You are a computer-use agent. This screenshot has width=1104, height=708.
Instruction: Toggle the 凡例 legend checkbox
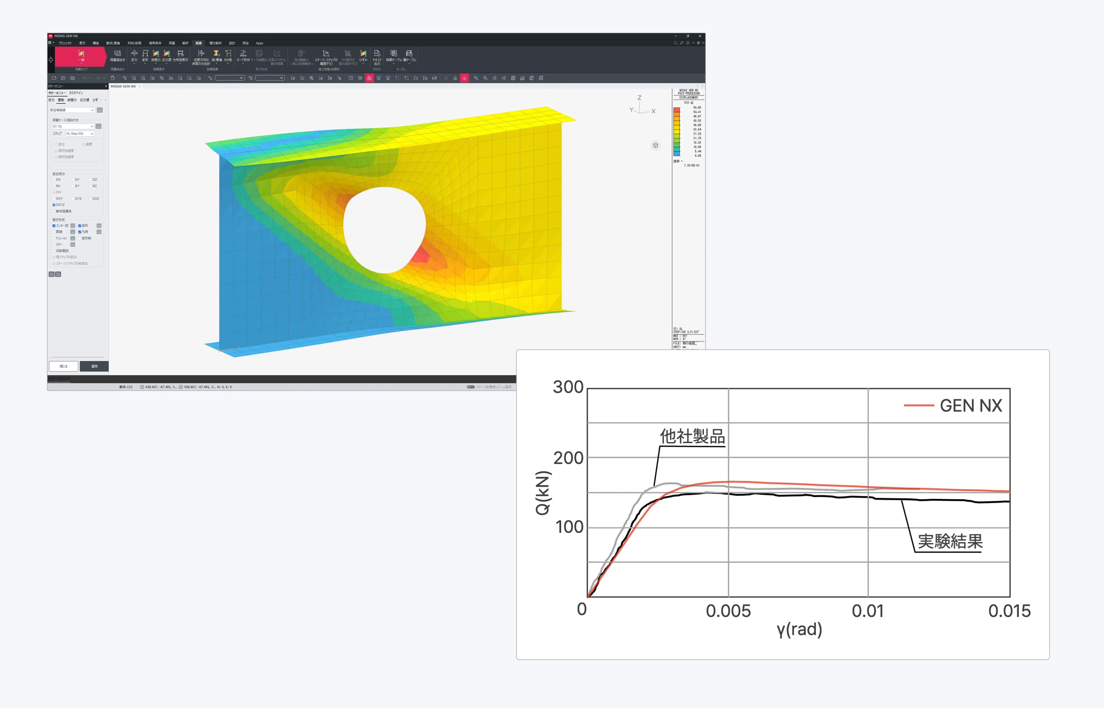80,232
